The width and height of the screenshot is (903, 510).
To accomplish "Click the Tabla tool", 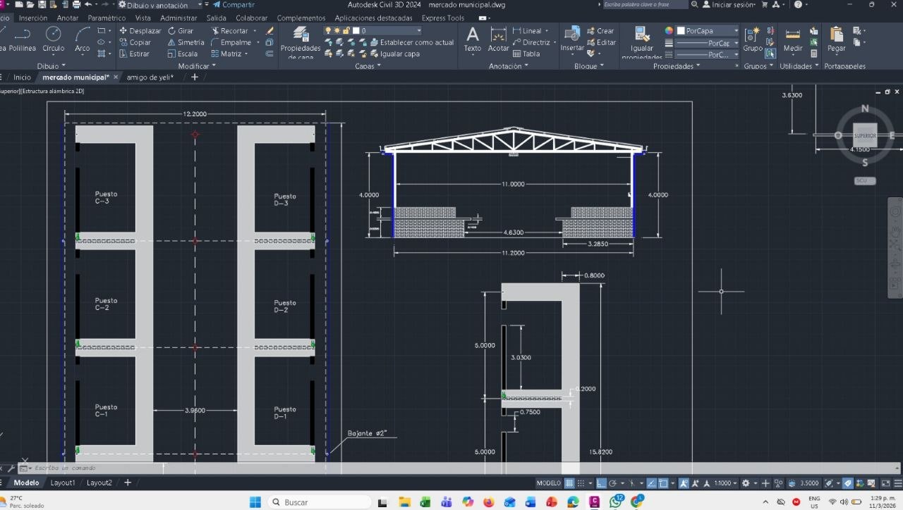I will click(x=526, y=54).
